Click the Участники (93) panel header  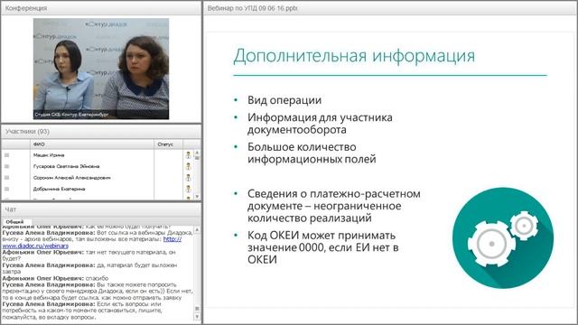click(101, 132)
